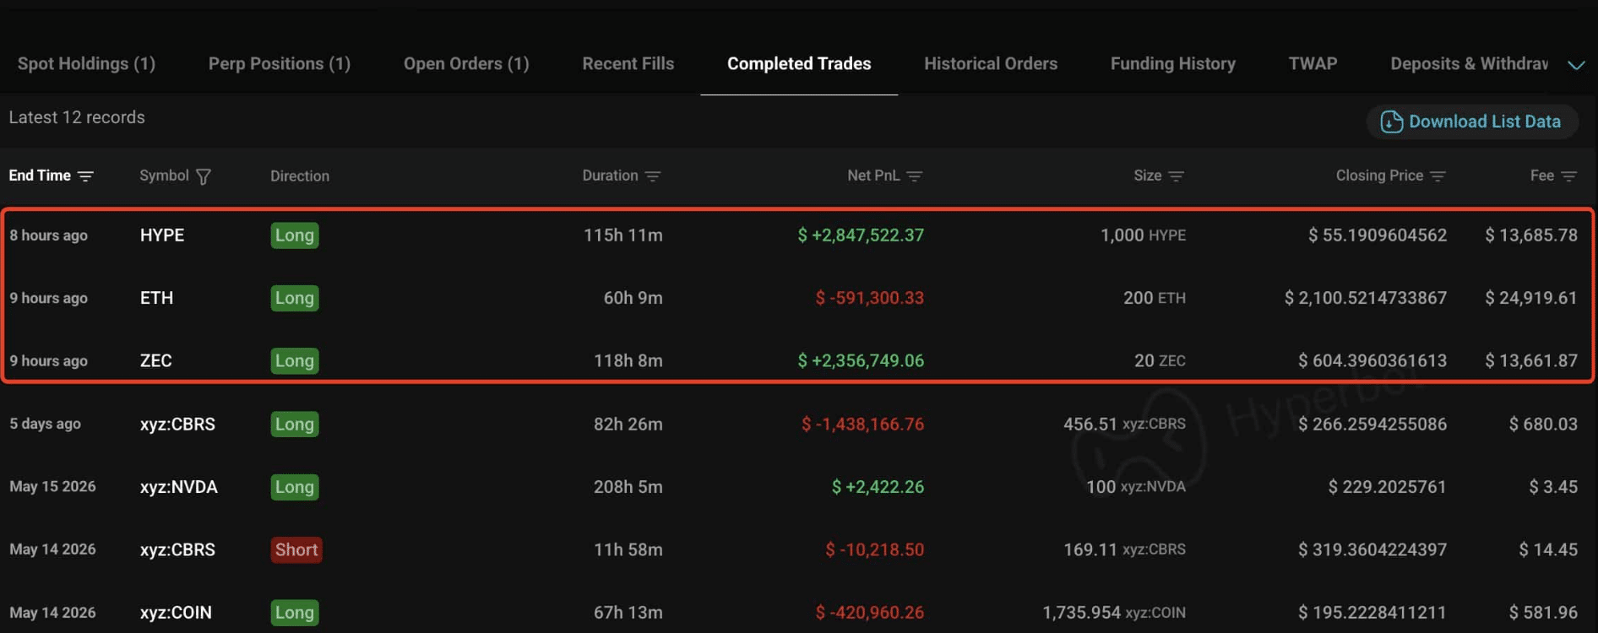Click the xyz:COIN symbol
Screen dimensions: 1598x633
click(x=176, y=613)
